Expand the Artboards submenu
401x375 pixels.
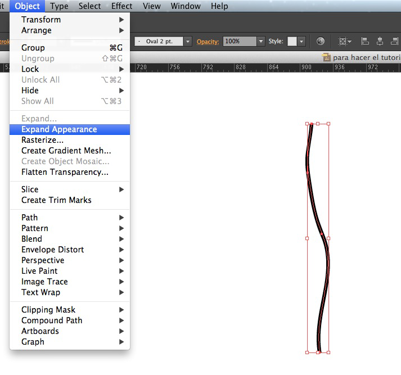(x=70, y=331)
